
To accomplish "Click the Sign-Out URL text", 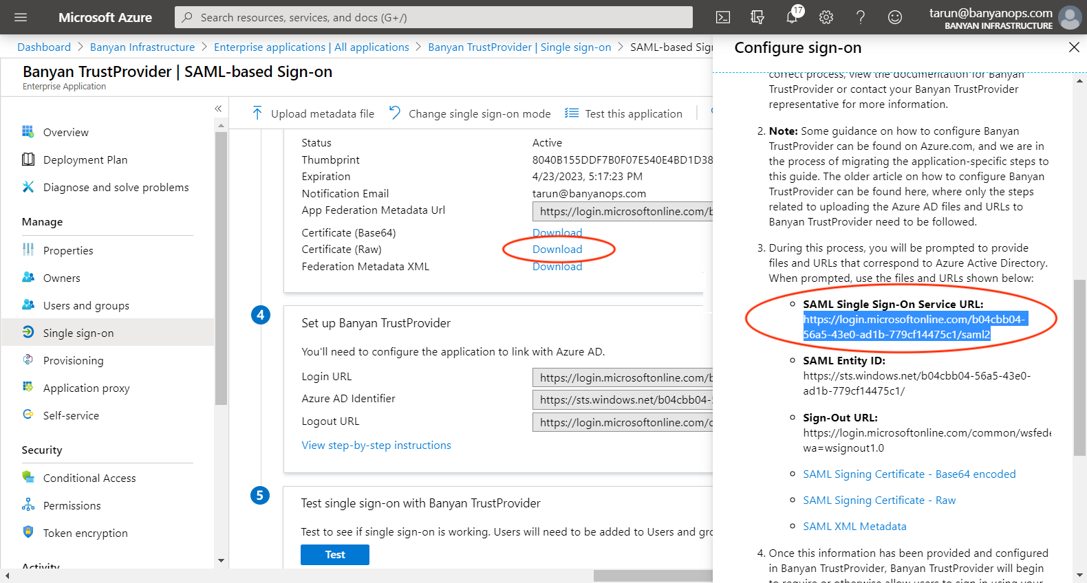I will [x=927, y=440].
